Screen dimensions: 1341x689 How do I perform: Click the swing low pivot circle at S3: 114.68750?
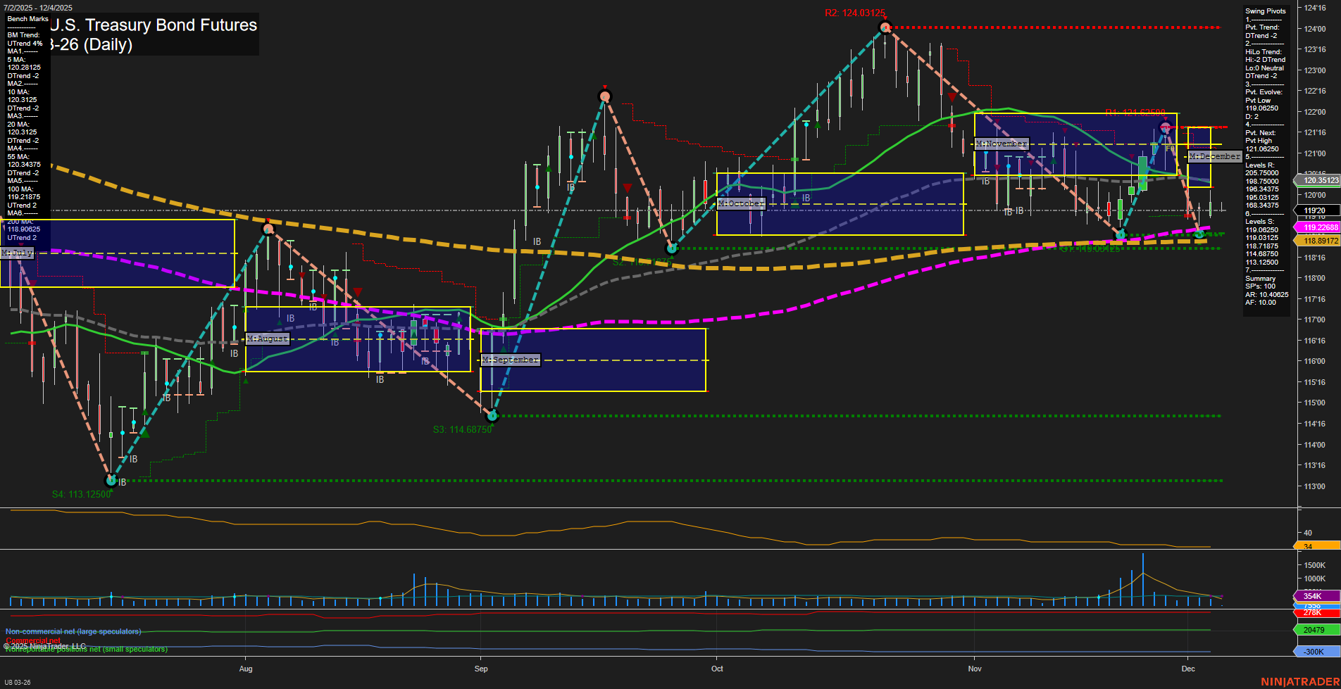[x=492, y=415]
